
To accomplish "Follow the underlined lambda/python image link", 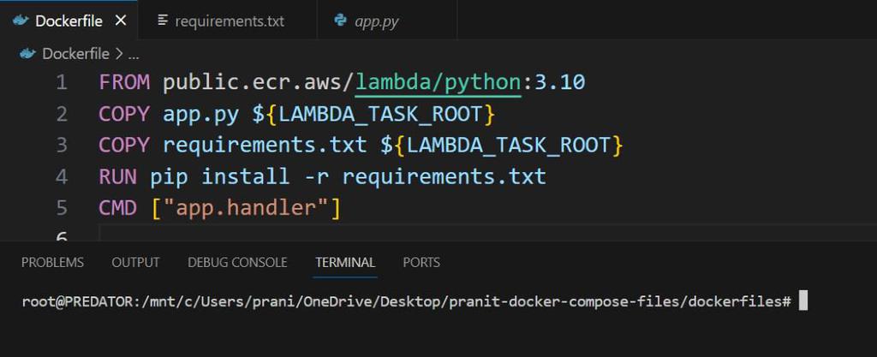I will point(437,83).
